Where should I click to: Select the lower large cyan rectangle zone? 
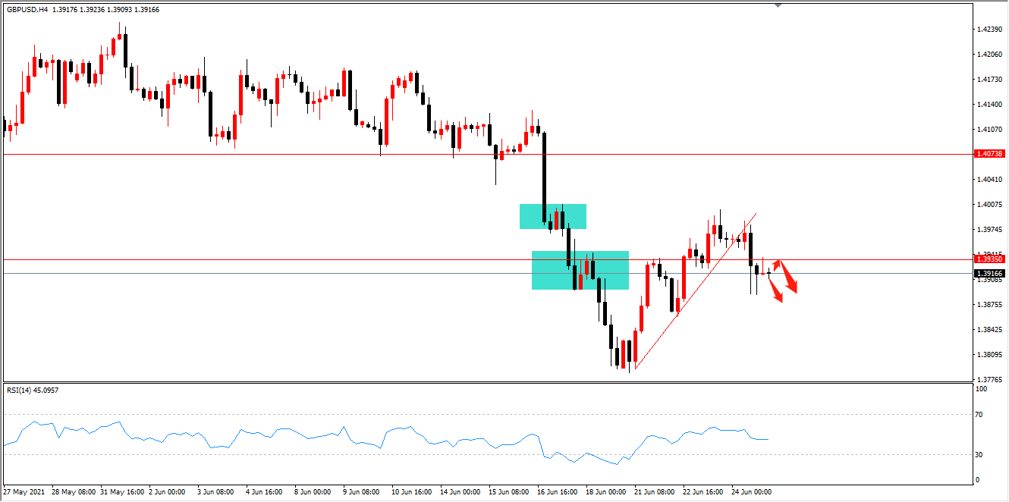[x=580, y=270]
